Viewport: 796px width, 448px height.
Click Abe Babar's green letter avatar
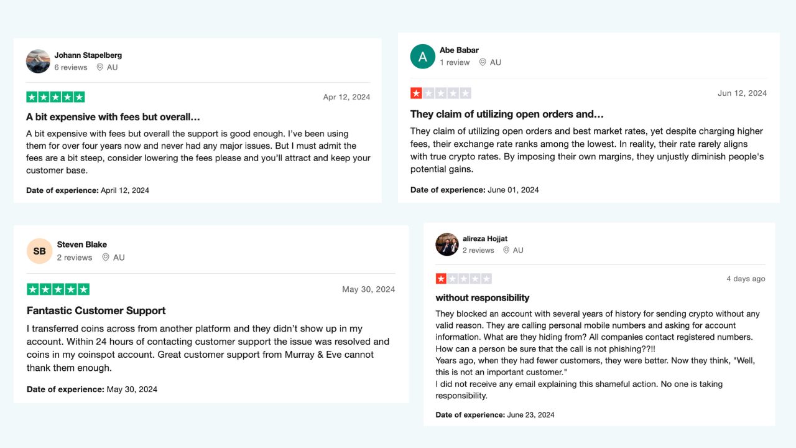click(x=422, y=57)
